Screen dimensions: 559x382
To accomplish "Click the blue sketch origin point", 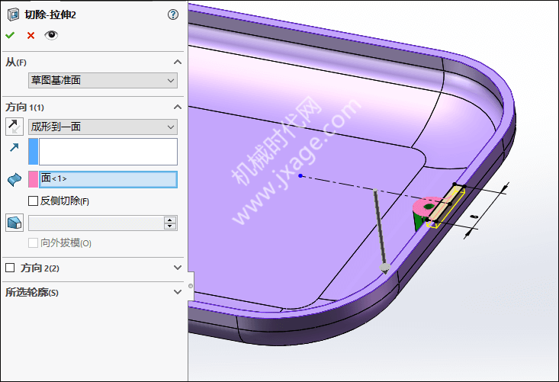I will coord(300,175).
